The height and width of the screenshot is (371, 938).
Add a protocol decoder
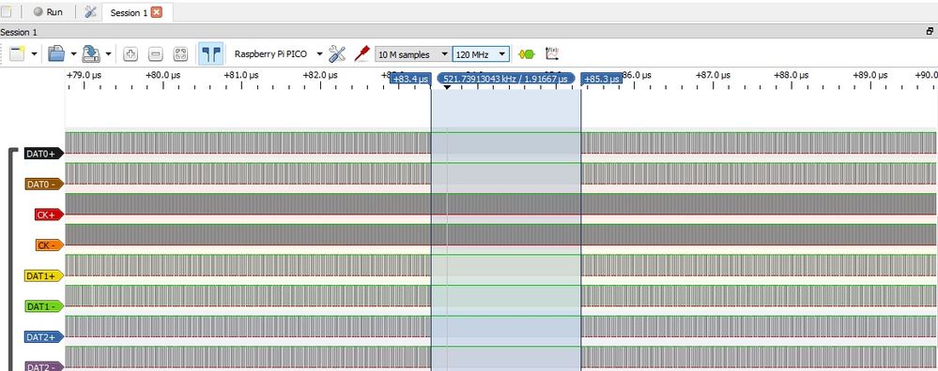527,54
